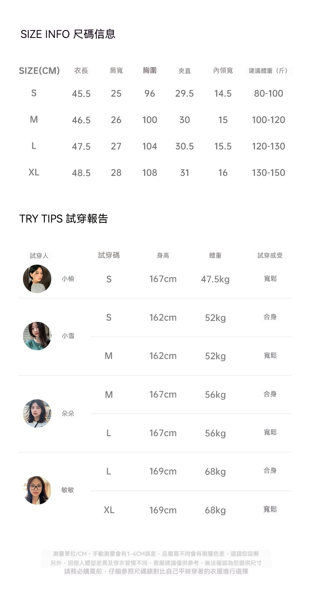Click 小榆's avatar photo
Screen dimensions: 313x612
(x=37, y=279)
